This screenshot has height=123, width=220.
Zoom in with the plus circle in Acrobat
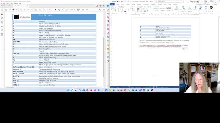[x=67, y=10]
